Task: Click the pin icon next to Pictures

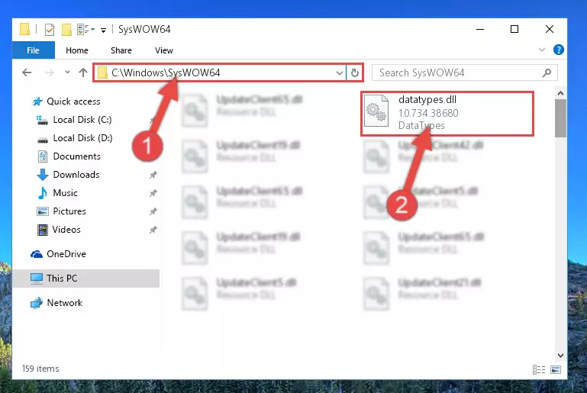Action: pyautogui.click(x=153, y=211)
